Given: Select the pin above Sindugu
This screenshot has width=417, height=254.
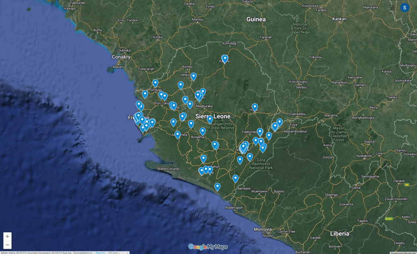Looking at the screenshot, I should (155, 83).
